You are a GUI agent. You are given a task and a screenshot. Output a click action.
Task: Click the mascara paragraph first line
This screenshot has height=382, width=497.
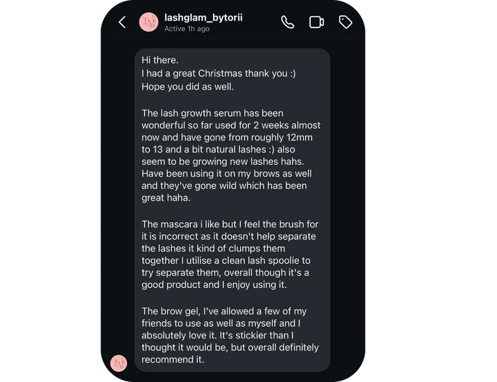click(x=230, y=224)
